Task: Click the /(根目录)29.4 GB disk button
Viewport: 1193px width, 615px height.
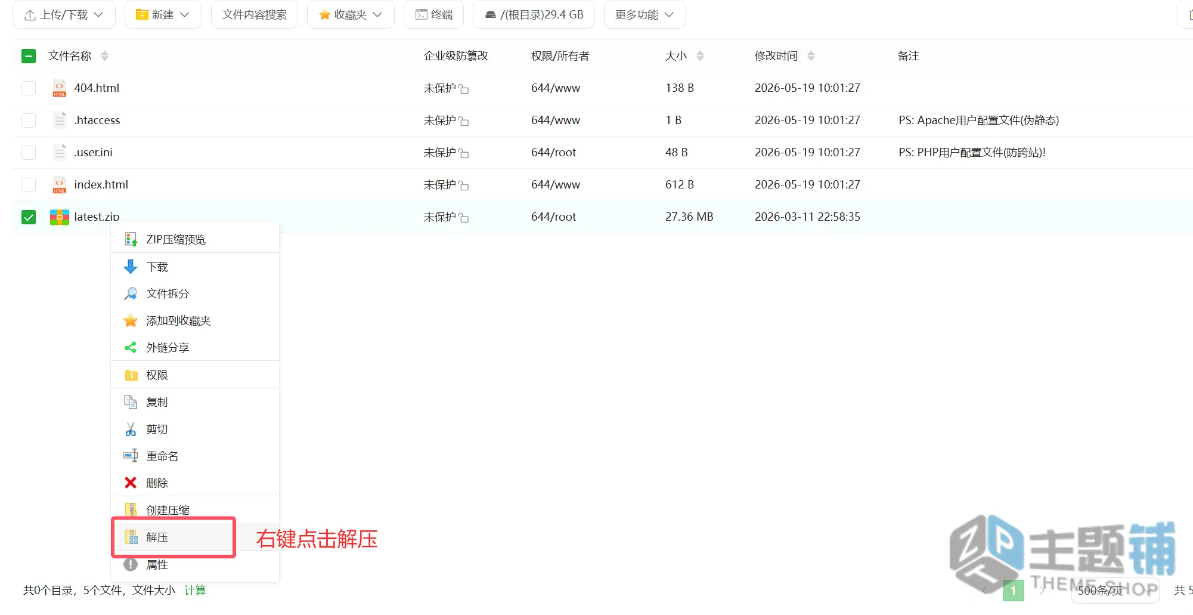Action: [x=534, y=14]
